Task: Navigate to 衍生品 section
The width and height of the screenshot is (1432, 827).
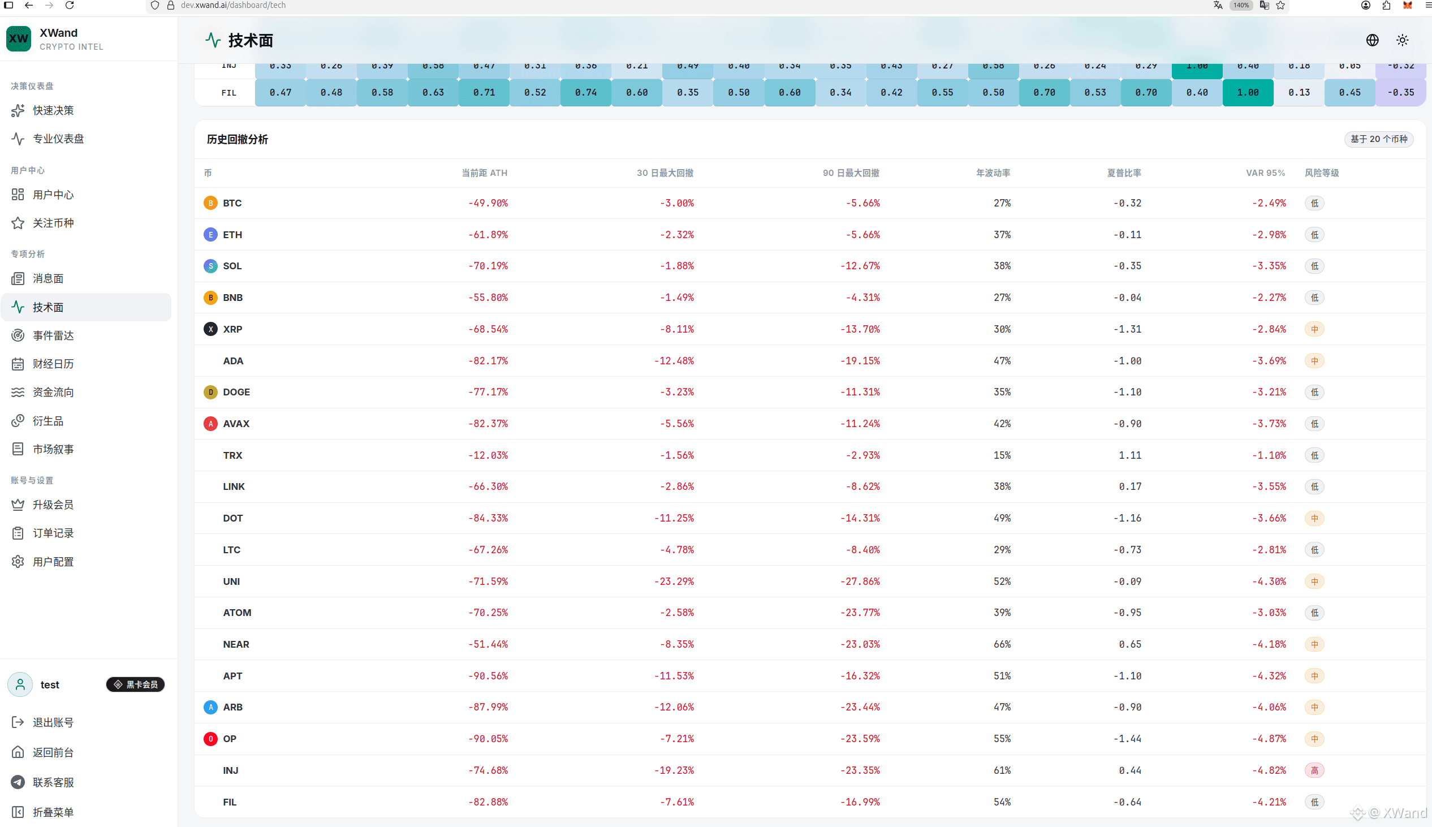Action: pyautogui.click(x=87, y=421)
